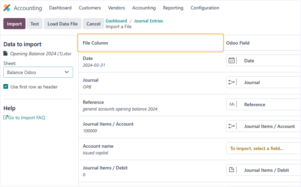Viewport: 301px width, 187px height.
Task: Click the calendar icon in Date field
Action: [x=232, y=60]
